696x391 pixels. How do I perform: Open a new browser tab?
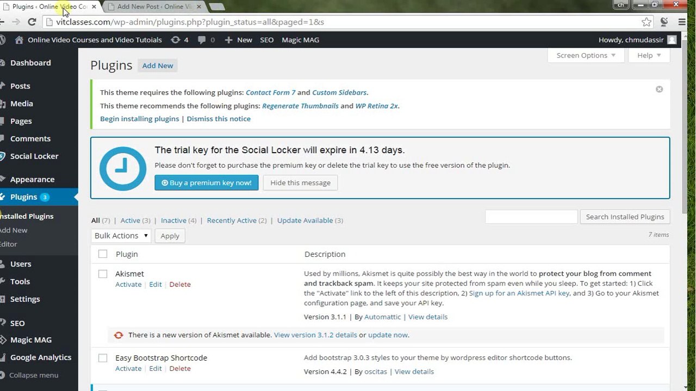pos(216,7)
